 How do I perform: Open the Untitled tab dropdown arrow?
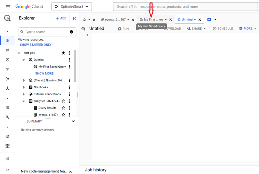[x=195, y=20]
